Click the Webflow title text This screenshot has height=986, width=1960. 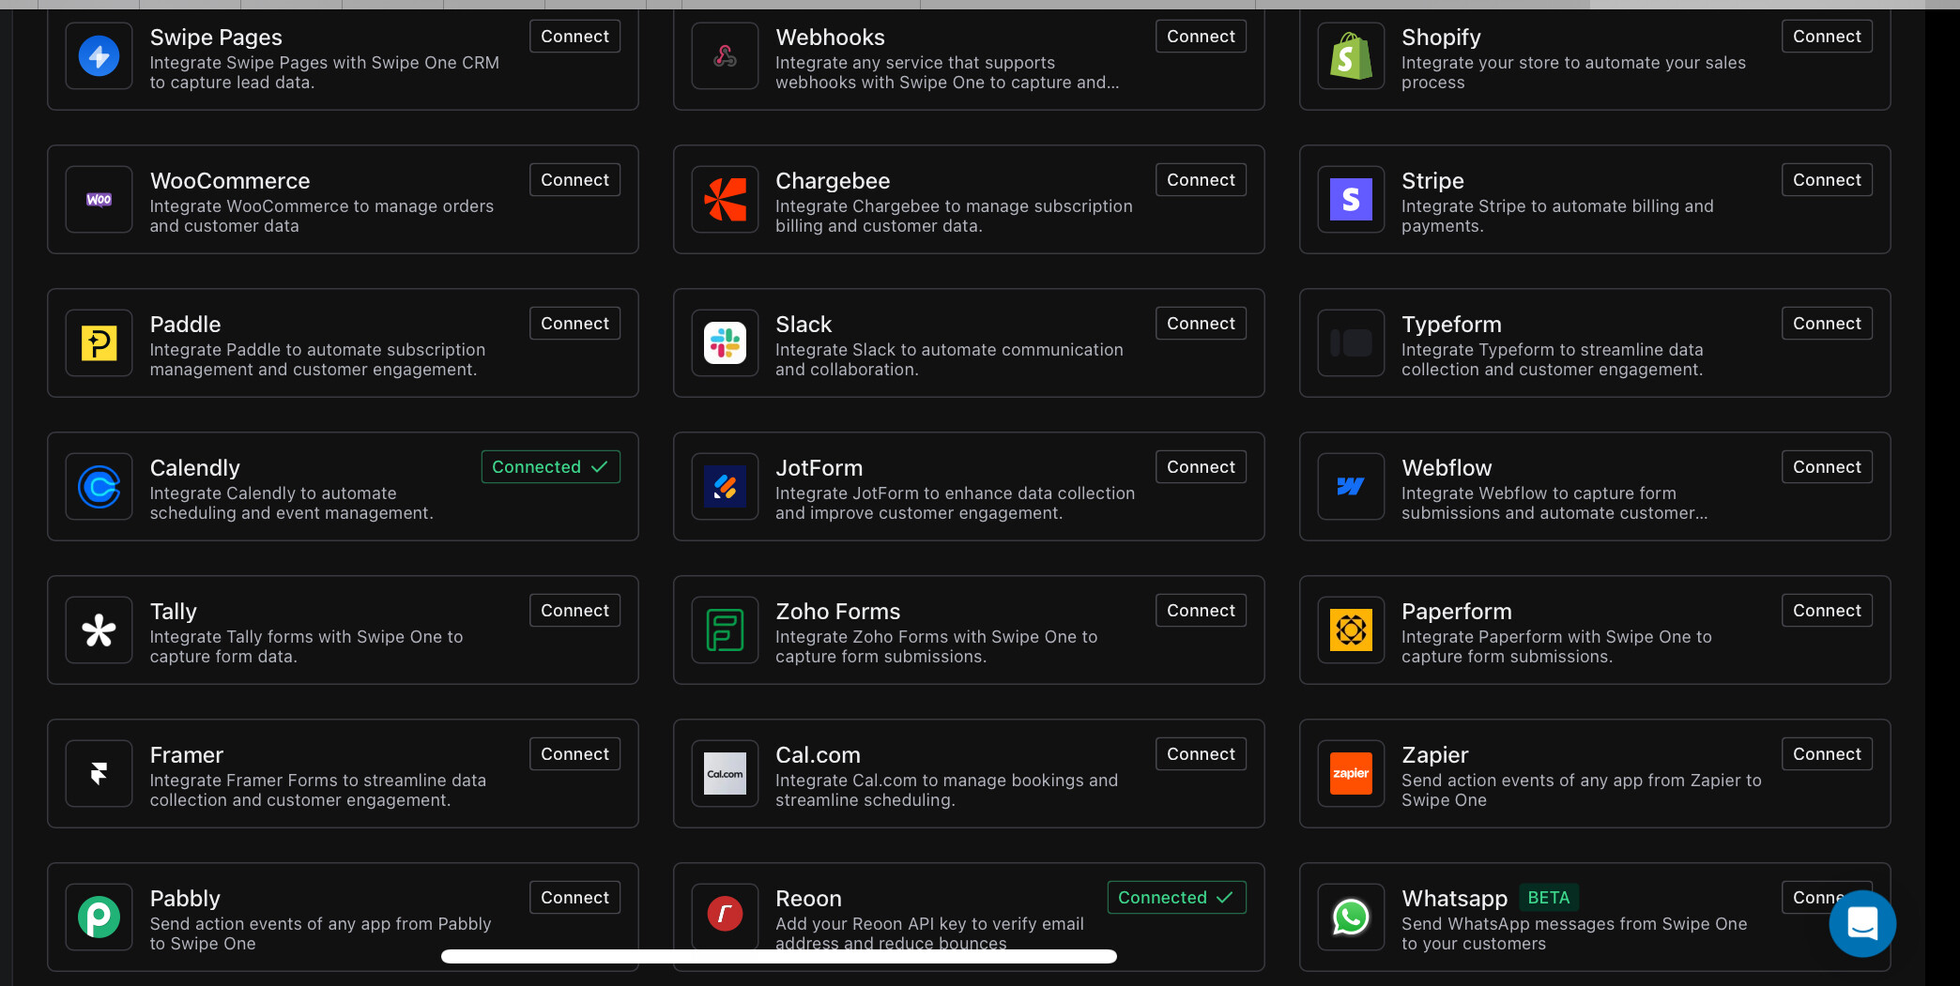click(1447, 468)
